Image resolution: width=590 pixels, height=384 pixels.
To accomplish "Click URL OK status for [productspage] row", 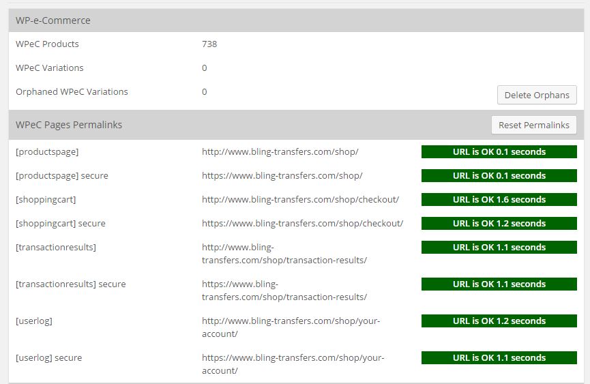I will tap(499, 152).
